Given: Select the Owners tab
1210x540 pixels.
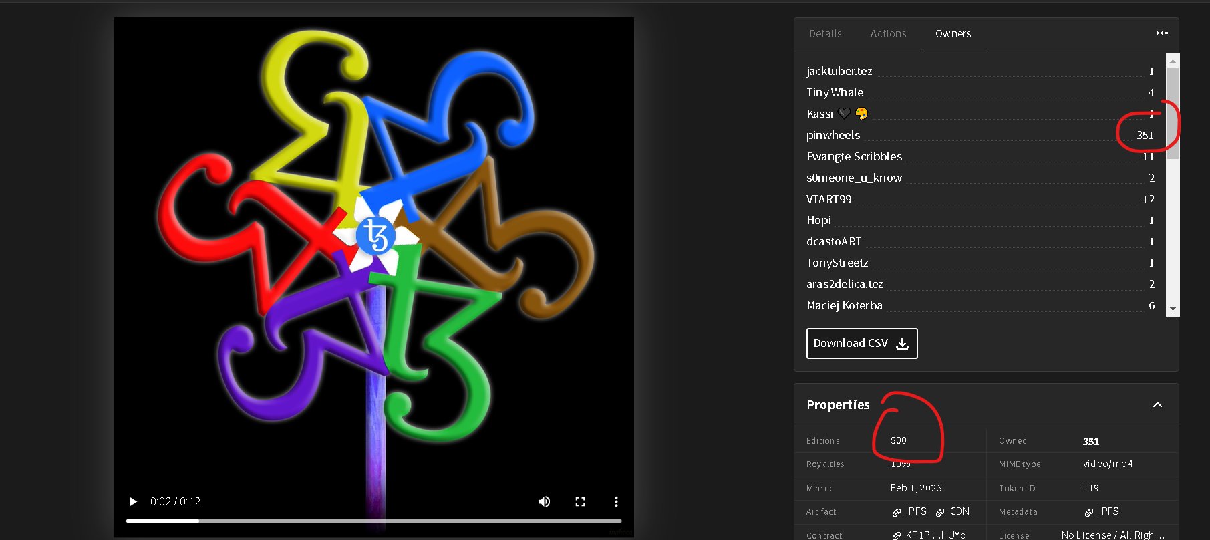Looking at the screenshot, I should click(953, 33).
